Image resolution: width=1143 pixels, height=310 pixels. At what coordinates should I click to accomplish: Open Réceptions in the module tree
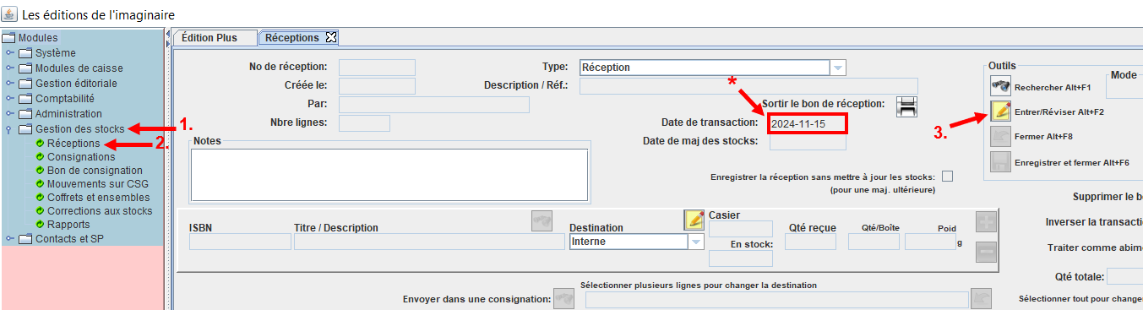[73, 144]
